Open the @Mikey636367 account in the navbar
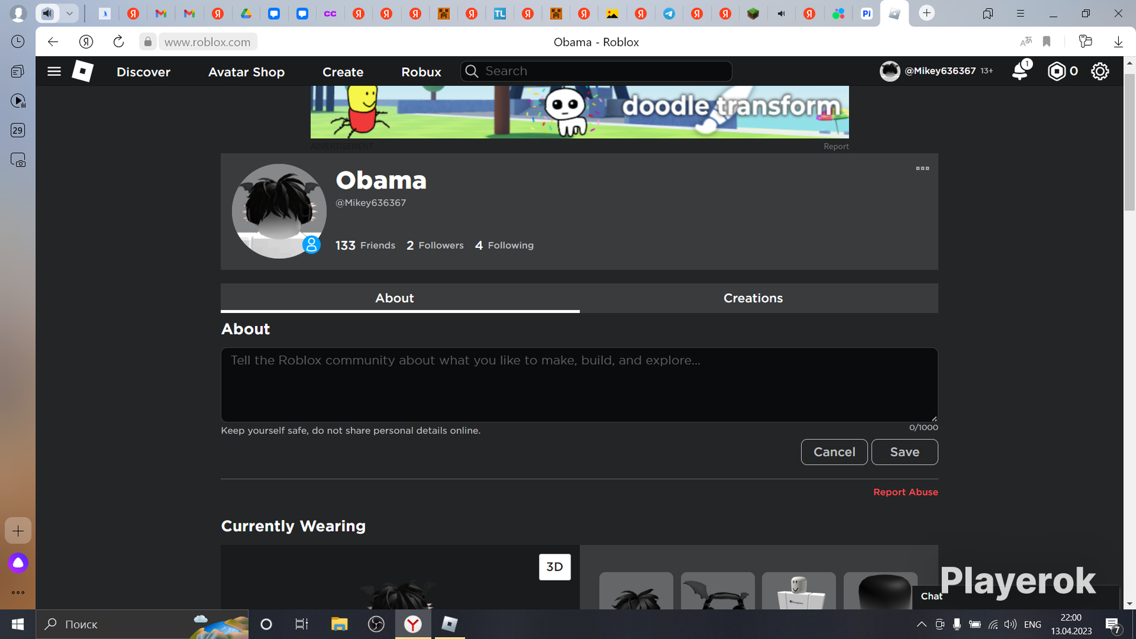 pyautogui.click(x=935, y=71)
